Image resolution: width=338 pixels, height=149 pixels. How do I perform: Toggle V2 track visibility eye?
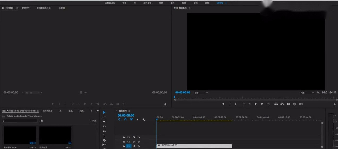[139, 142]
